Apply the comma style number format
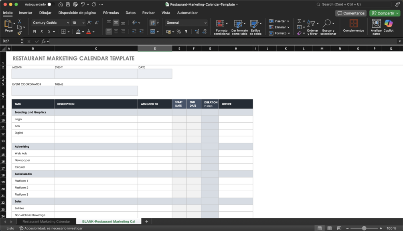 coord(186,32)
